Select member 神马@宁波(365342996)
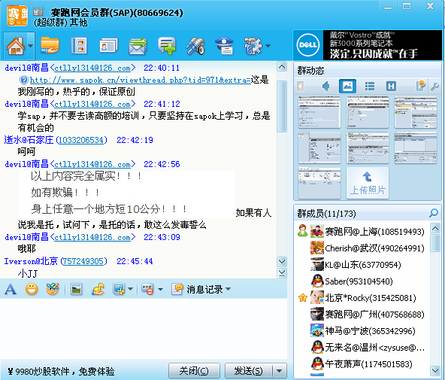 [362, 331]
